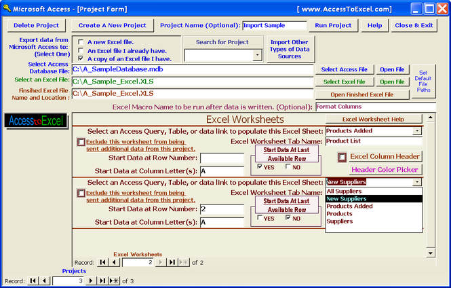451x288 pixels.
Task: Open the Search for Project dropdown
Action: click(x=258, y=55)
